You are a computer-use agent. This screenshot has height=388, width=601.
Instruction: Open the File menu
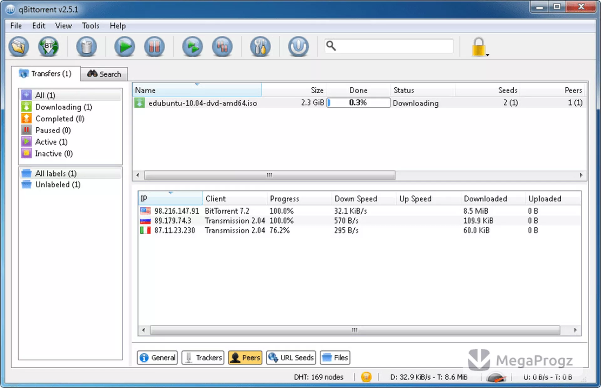16,26
